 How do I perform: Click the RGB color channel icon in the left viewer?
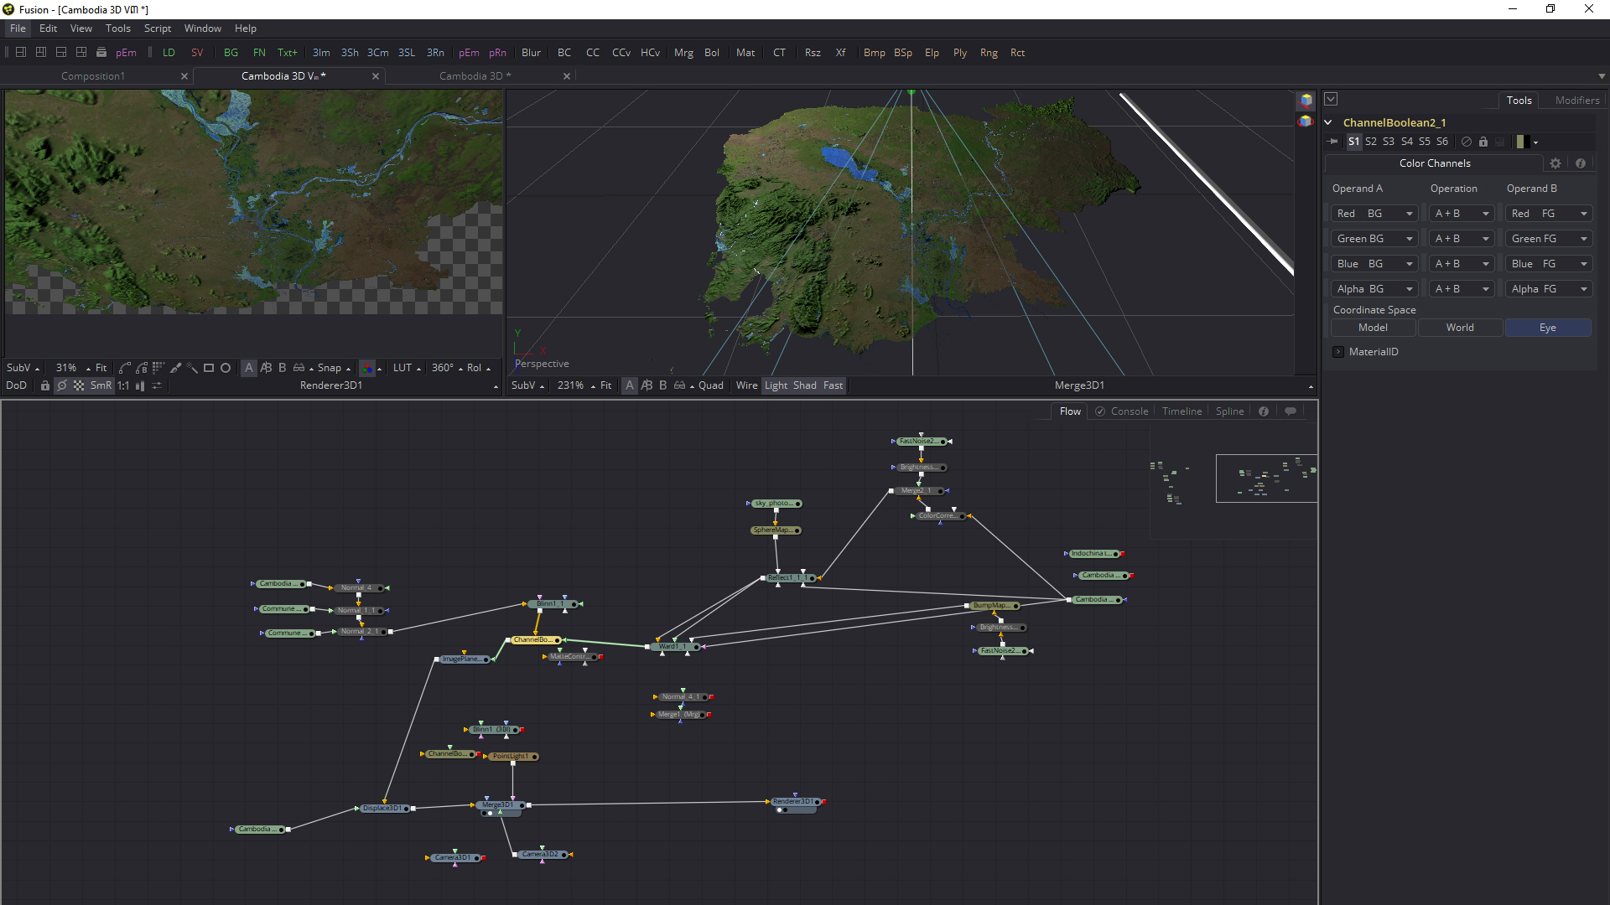367,368
